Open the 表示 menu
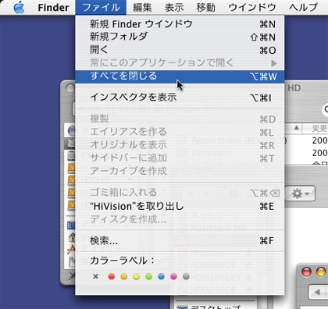The image size is (328, 309). click(x=174, y=7)
